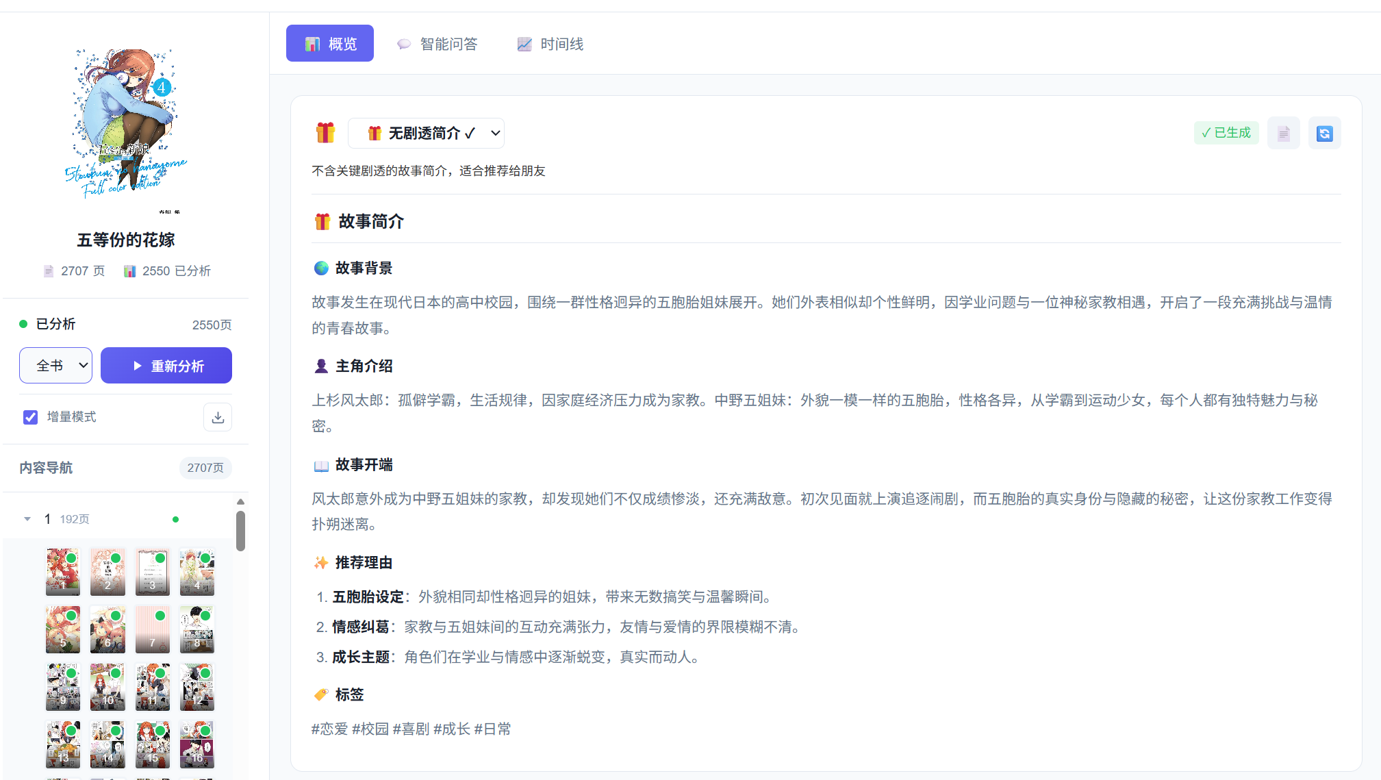Click the refresh regenerate icon button
The height and width of the screenshot is (780, 1381).
(x=1324, y=133)
